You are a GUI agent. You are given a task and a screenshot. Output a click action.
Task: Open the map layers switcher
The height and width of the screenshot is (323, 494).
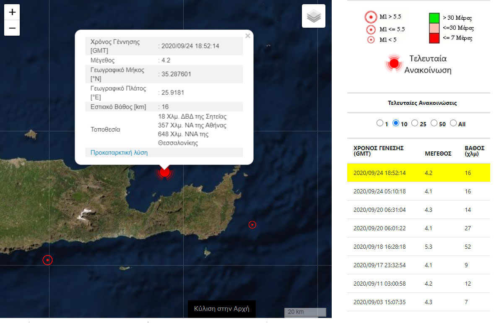click(x=314, y=16)
